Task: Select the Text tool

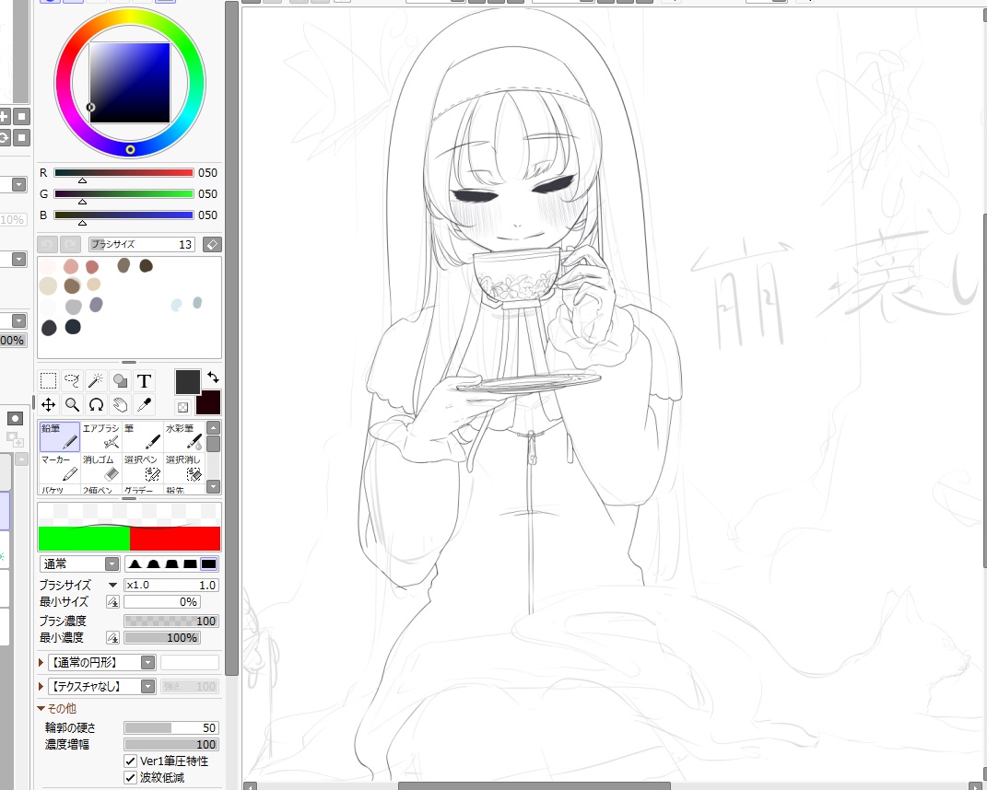Action: (x=144, y=380)
